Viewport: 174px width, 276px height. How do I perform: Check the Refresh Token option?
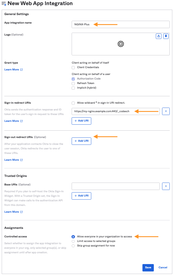point(73,83)
